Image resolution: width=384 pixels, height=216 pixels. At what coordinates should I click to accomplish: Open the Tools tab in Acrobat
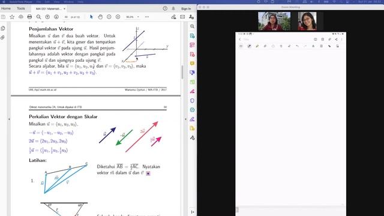[x=21, y=8]
